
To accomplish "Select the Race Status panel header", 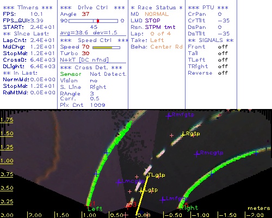I will [157, 8].
